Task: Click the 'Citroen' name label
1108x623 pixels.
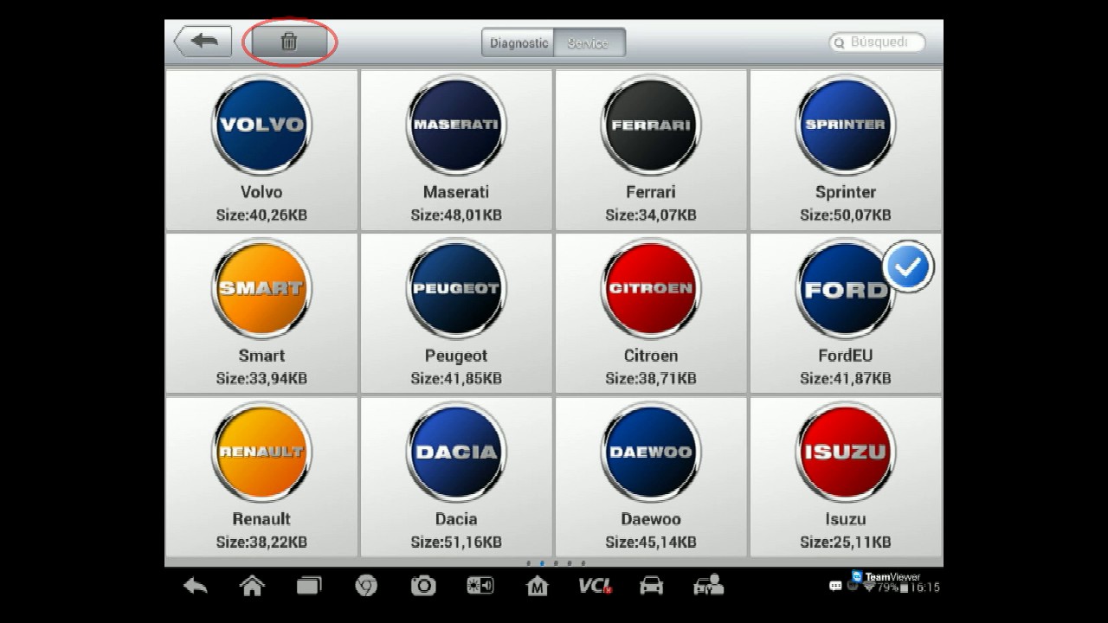Action: tap(651, 356)
